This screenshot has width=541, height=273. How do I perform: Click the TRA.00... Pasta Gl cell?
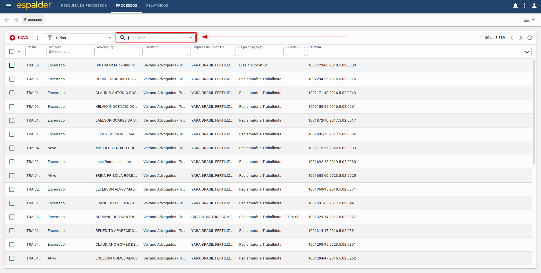pyautogui.click(x=294, y=217)
